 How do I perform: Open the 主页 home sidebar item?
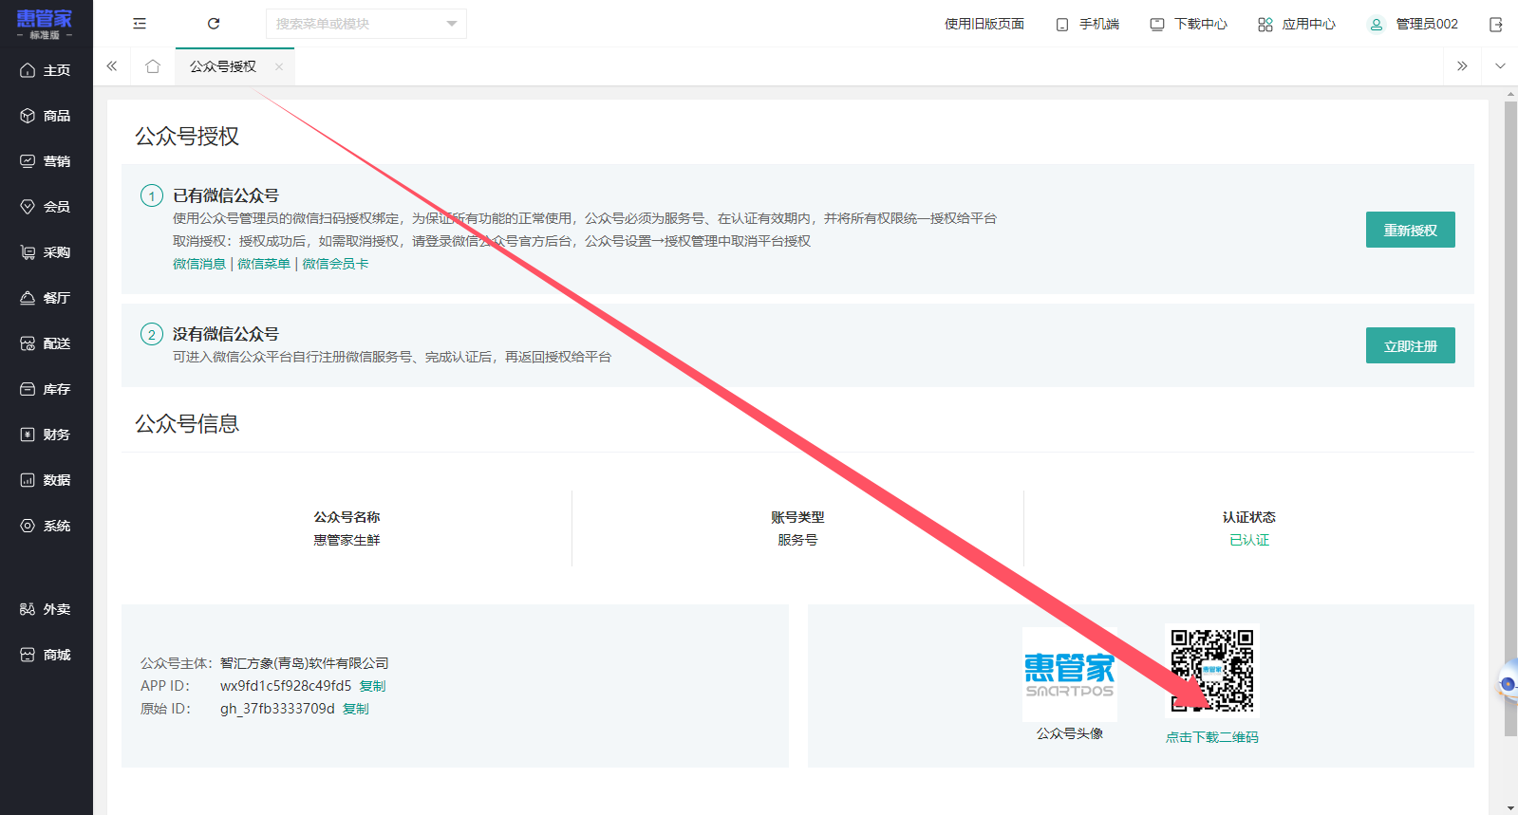[46, 70]
